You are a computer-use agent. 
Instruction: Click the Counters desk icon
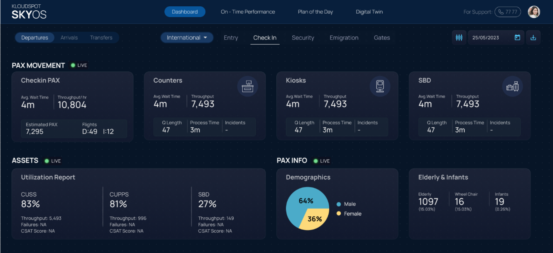pyautogui.click(x=247, y=86)
